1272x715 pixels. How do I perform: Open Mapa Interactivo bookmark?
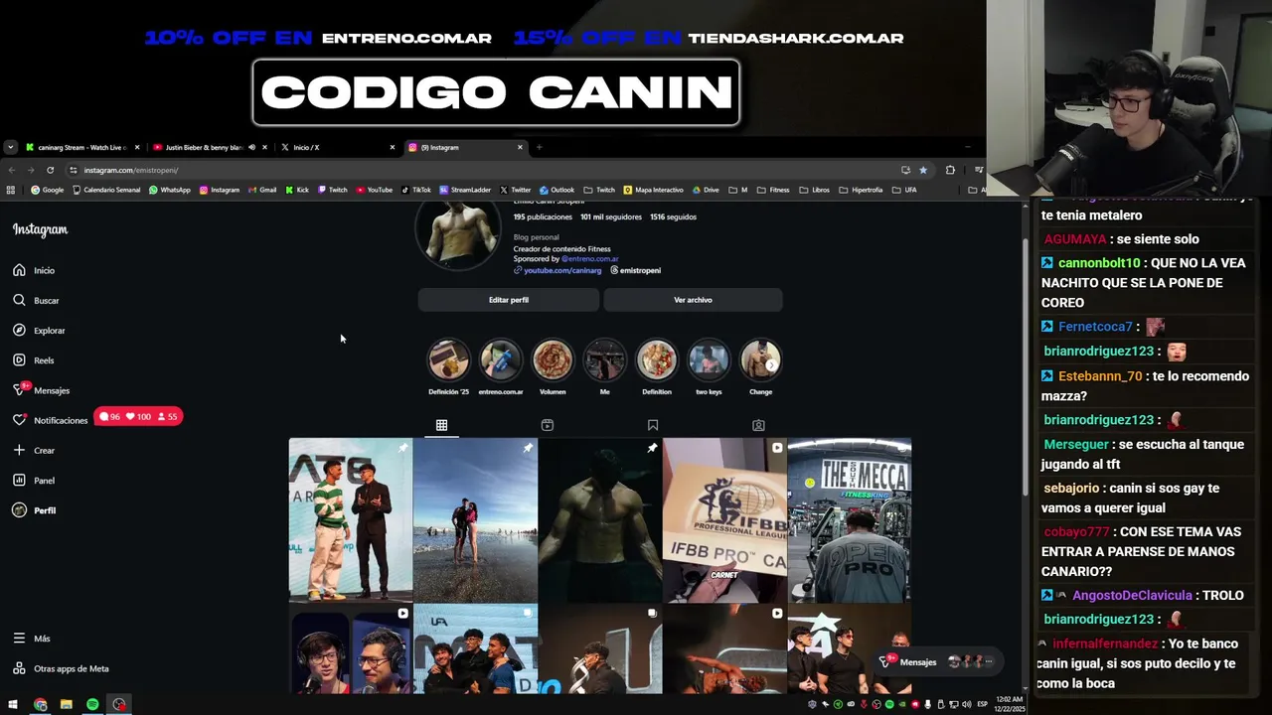[653, 190]
